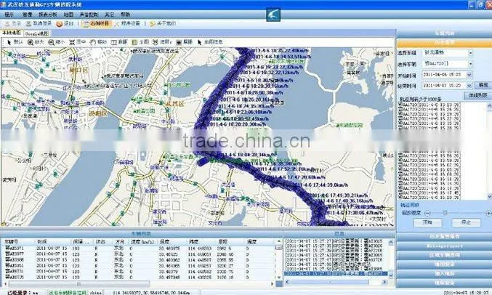Select the hand pan (移动) tool
The width and height of the screenshot is (492, 295).
[98, 42]
